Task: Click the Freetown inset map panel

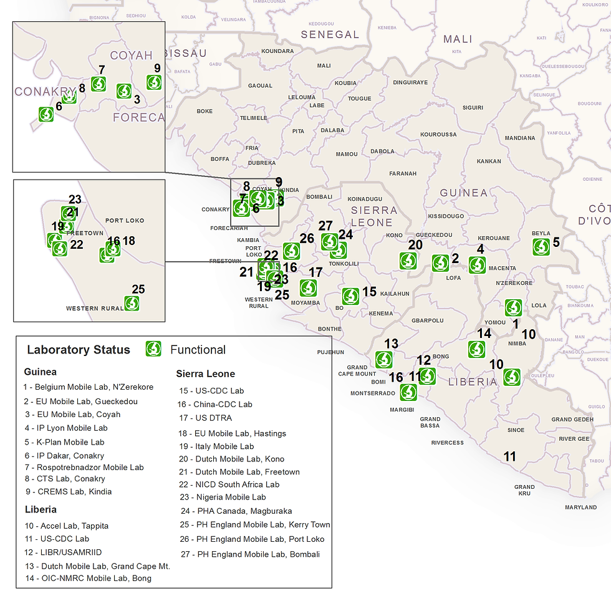Action: pos(89,249)
